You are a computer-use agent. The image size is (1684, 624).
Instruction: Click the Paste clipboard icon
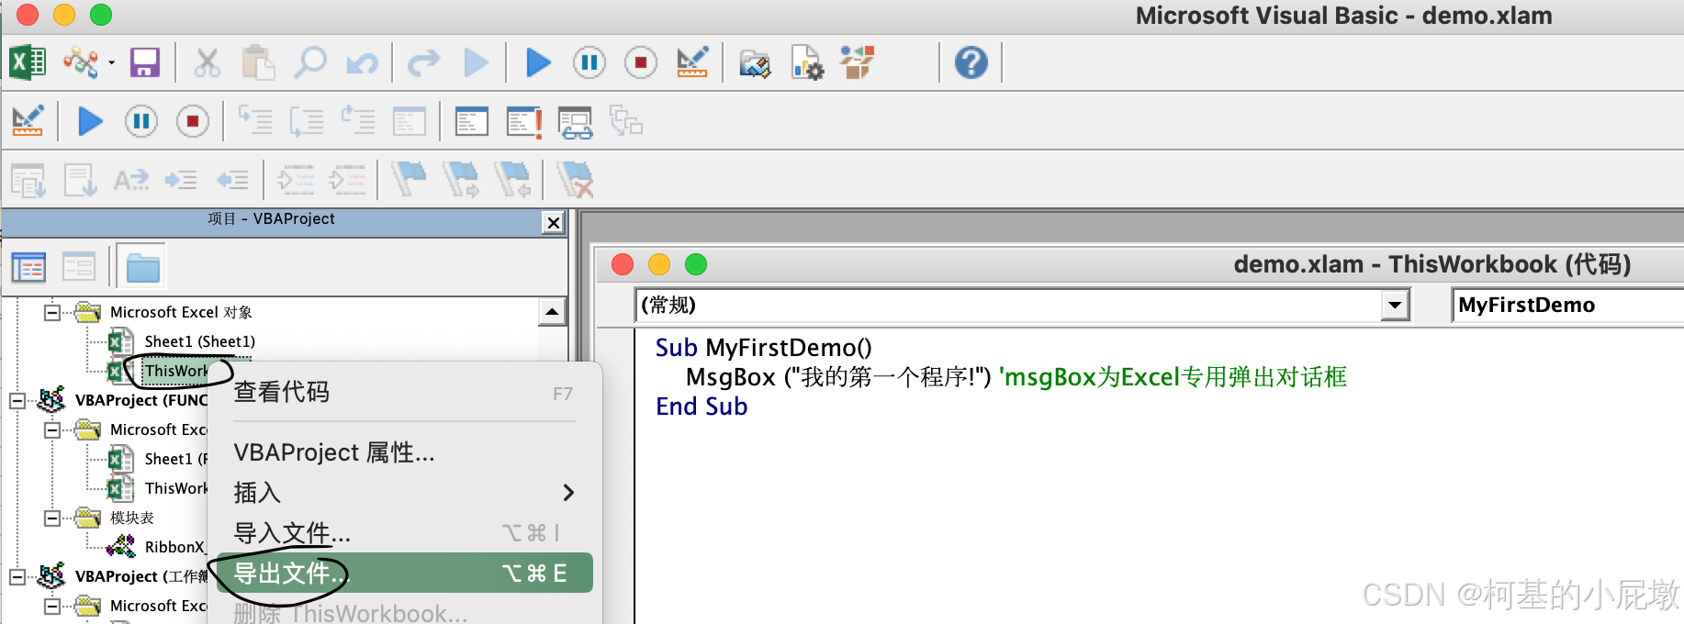(258, 62)
